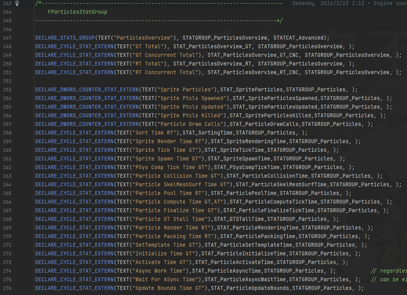Click the "Particle Collision Time GT" string
Viewport: 407px width, 295px height.
coord(177,176)
